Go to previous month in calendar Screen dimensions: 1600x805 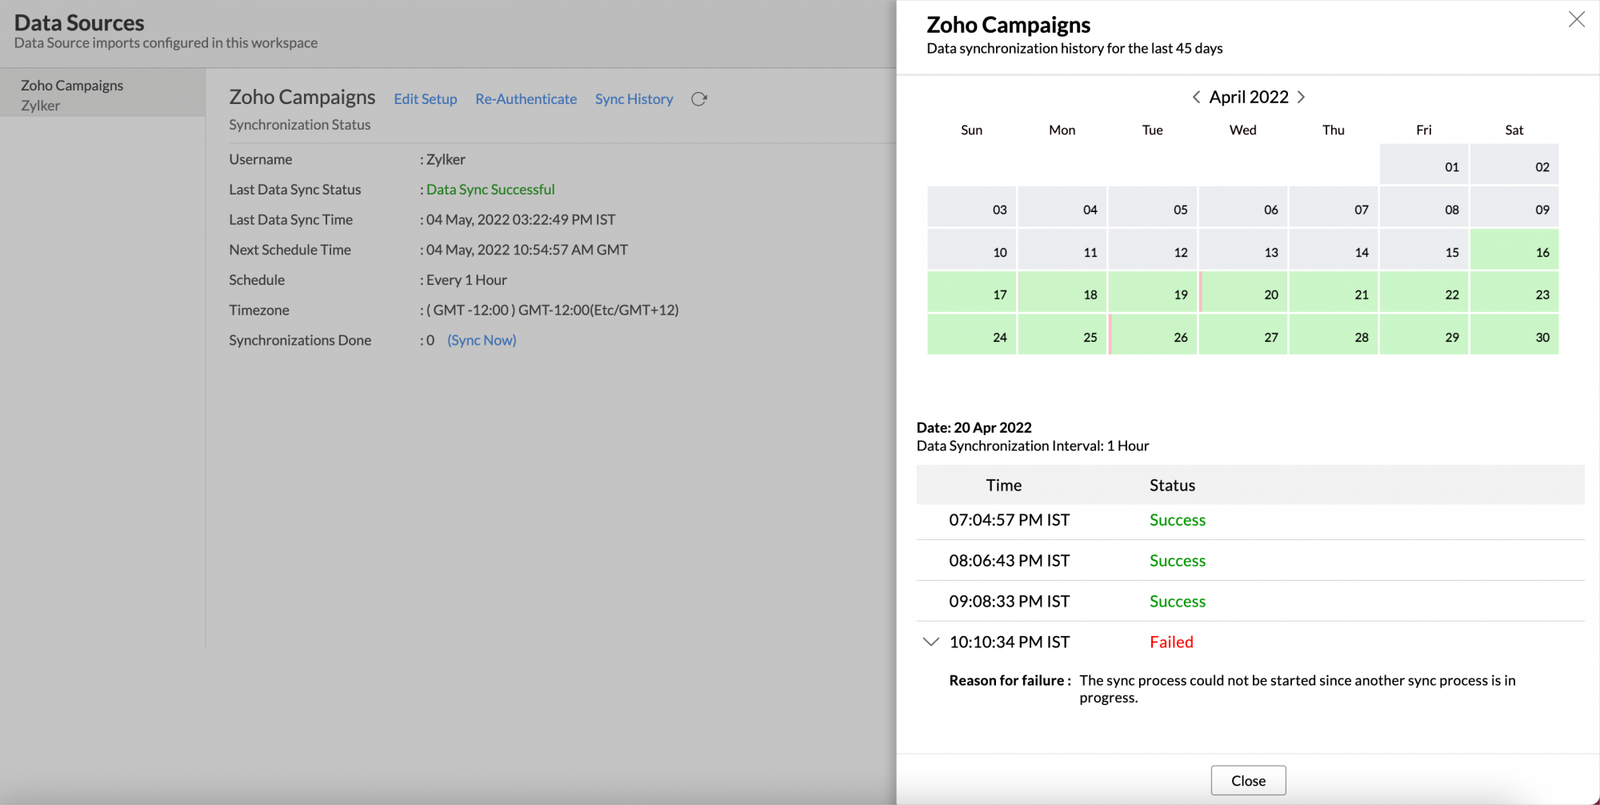[x=1196, y=97]
